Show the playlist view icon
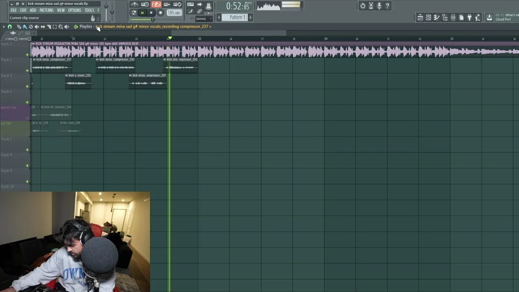 point(420,17)
